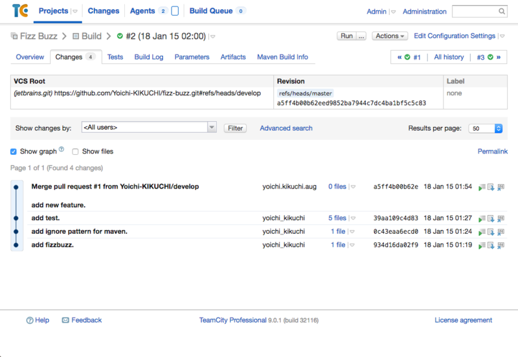Expand the files arrow for 'add fizzbuzz.'
Viewport: 518px width, 357px height.
[x=352, y=245]
